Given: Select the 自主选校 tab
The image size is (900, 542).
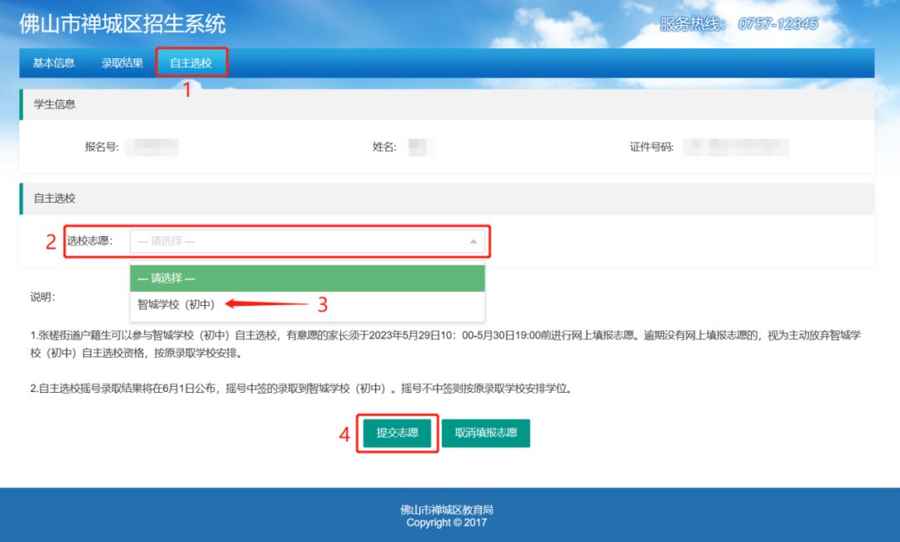Looking at the screenshot, I should [191, 63].
